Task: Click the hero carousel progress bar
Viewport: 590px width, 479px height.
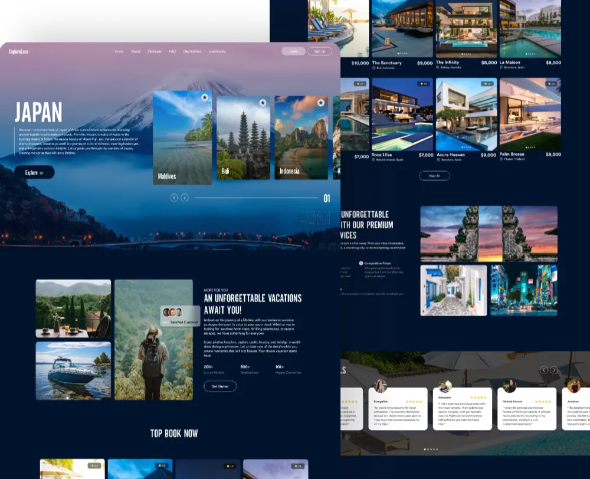Action: 256,198
